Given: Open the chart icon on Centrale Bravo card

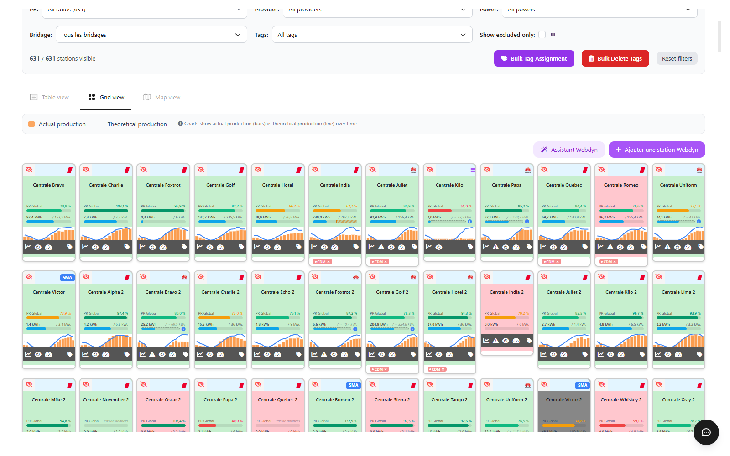Looking at the screenshot, I should (28, 247).
